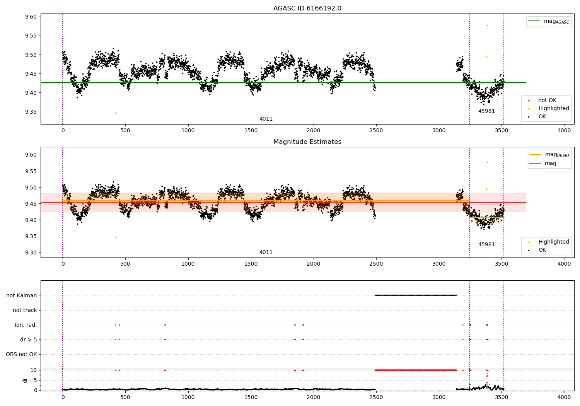Screen dimensions: 580x406
Task: Click the 9.60 y-tick in top plot
Action: (x=31, y=17)
